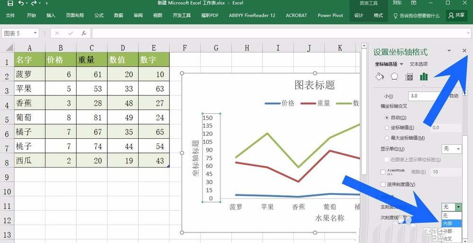Open Size & Properties icon in pane
Image resolution: width=473 pixels, height=243 pixels.
click(409, 77)
